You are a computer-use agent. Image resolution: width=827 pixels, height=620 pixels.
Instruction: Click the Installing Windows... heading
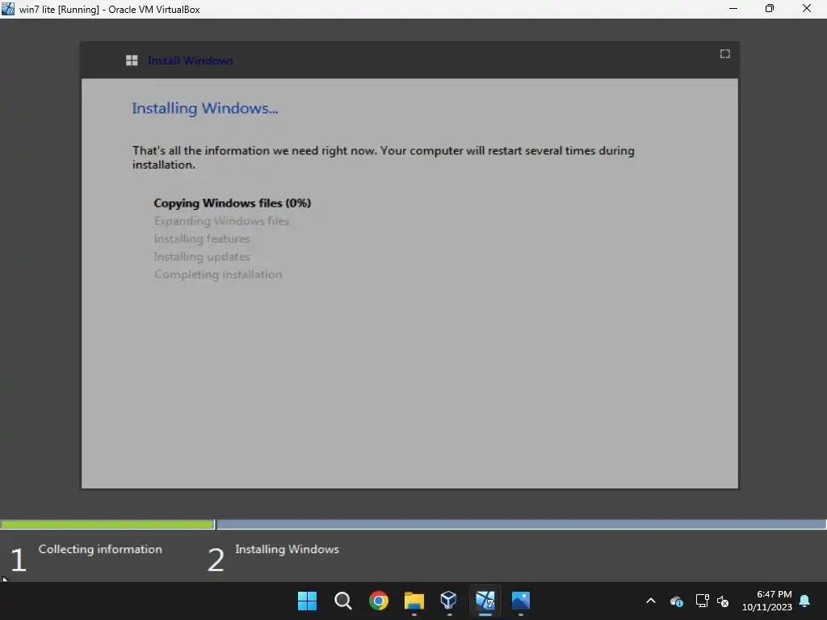[x=204, y=108]
